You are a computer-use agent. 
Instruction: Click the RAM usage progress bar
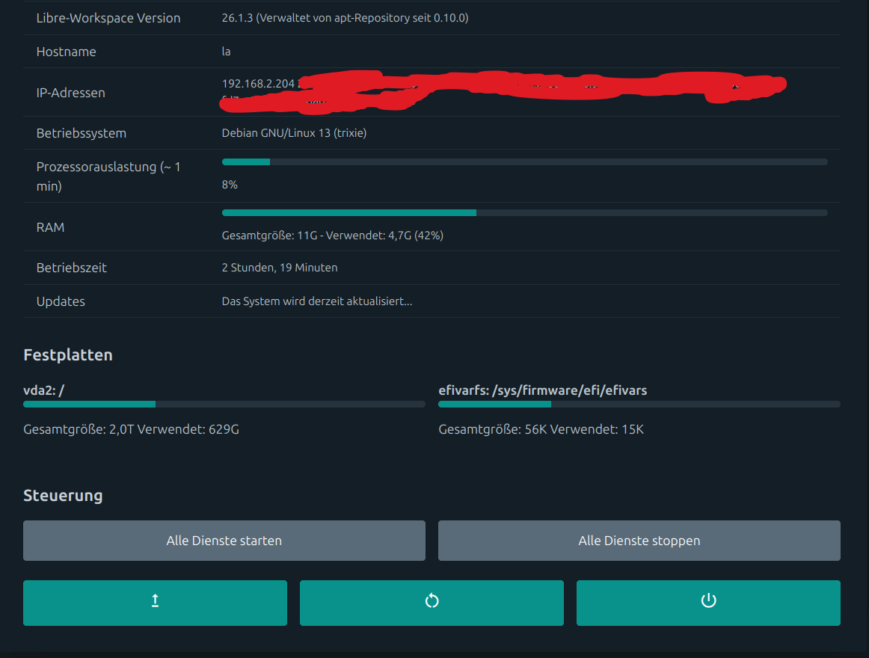(x=524, y=212)
